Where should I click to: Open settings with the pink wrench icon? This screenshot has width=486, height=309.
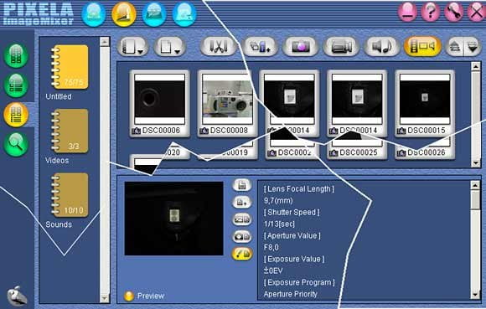coord(453,12)
